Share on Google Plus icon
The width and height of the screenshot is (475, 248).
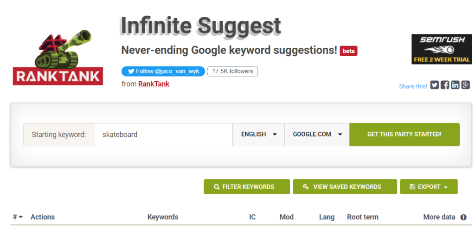click(465, 85)
